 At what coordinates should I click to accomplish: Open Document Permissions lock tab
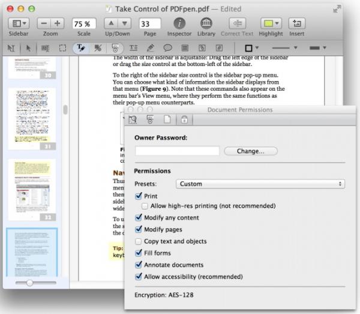pyautogui.click(x=184, y=119)
